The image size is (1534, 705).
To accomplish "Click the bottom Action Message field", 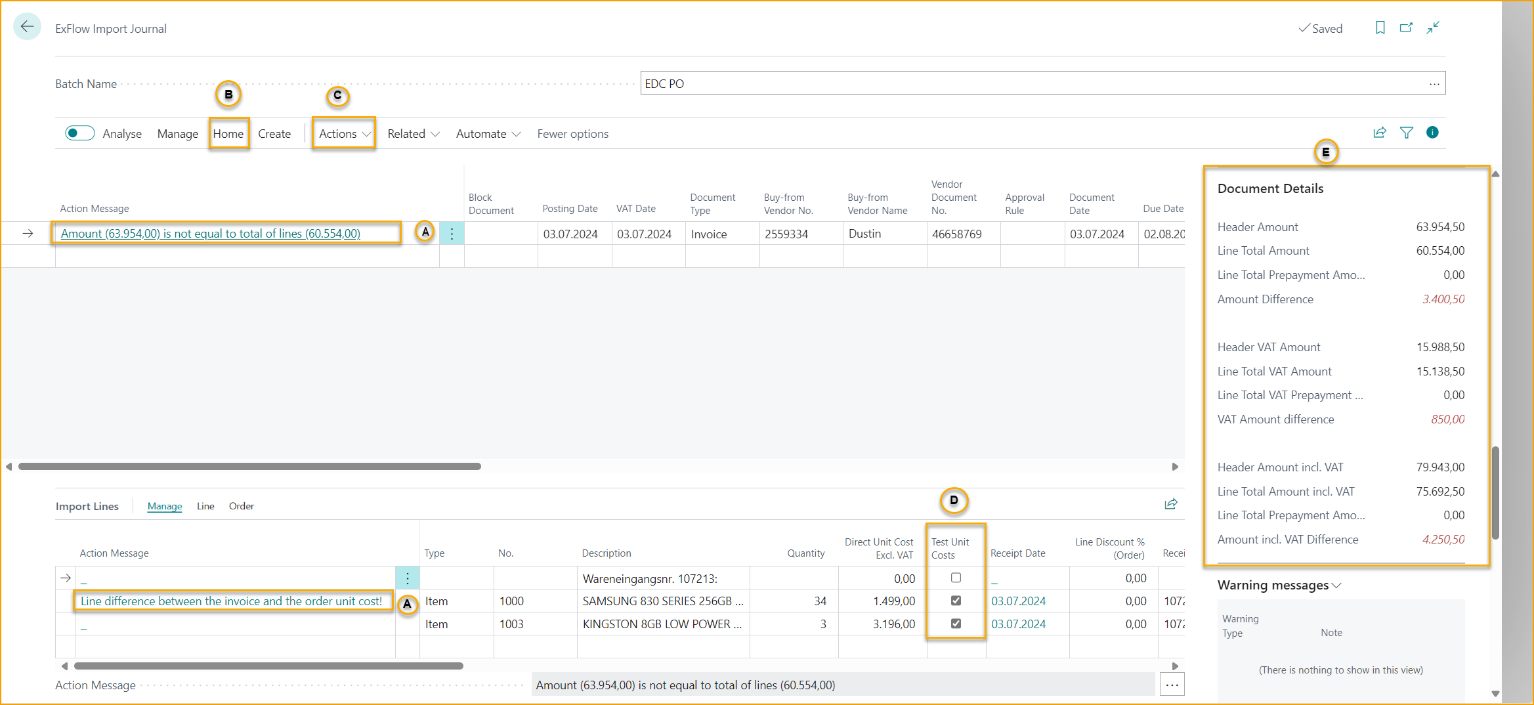I will coord(843,685).
